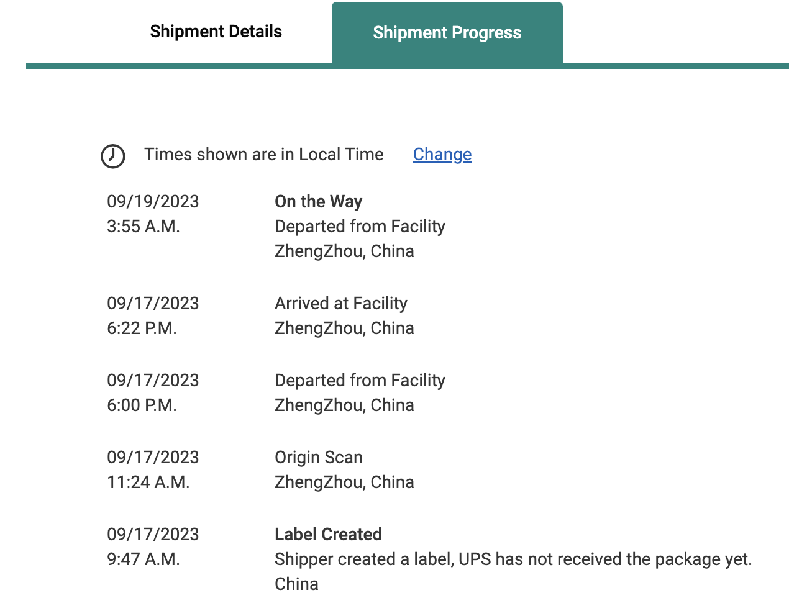Click the On the Way status heading
789x616 pixels.
pos(318,202)
